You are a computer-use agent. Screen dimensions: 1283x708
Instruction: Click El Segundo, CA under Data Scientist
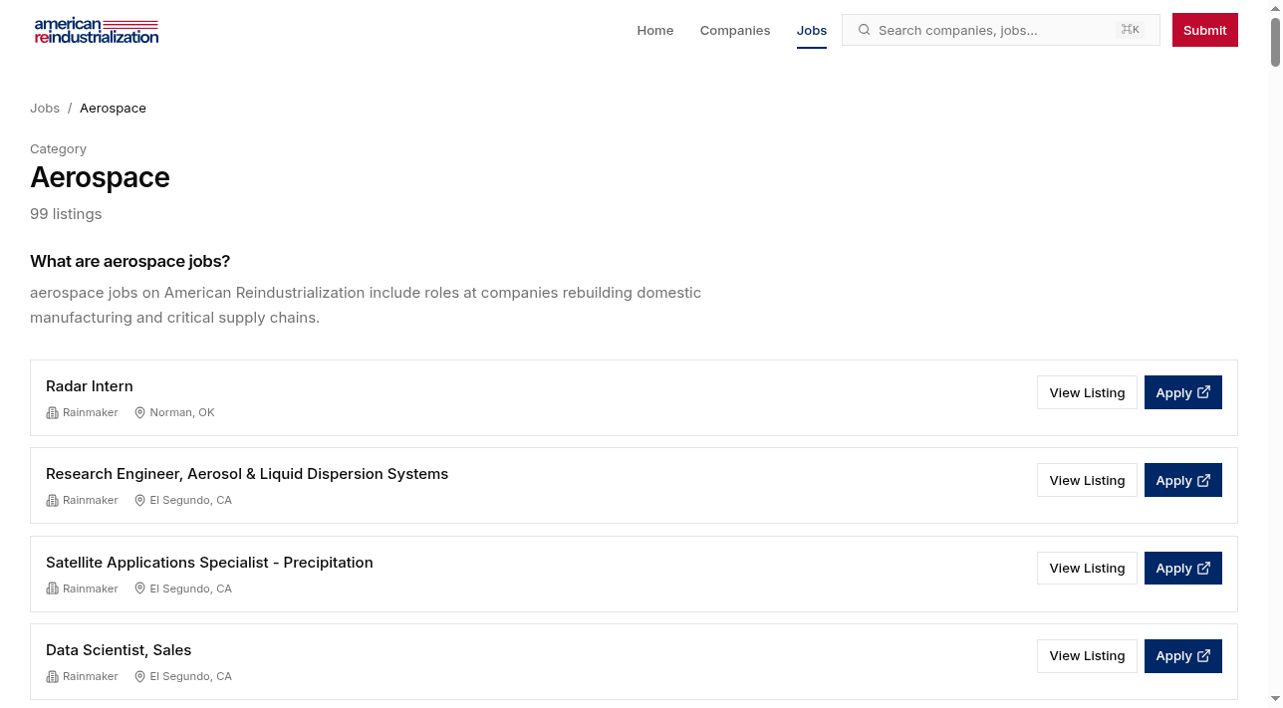pos(191,676)
